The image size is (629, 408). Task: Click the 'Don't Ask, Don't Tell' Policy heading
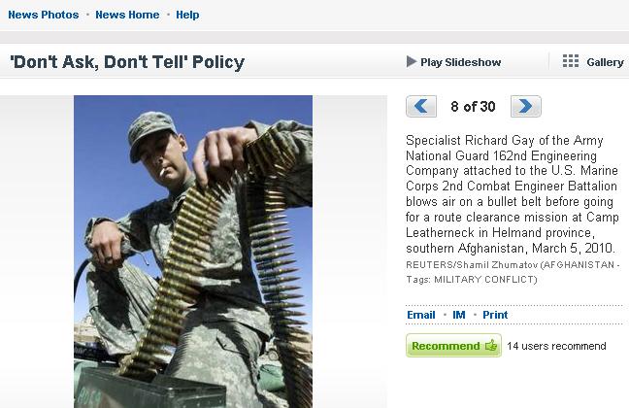pyautogui.click(x=127, y=62)
